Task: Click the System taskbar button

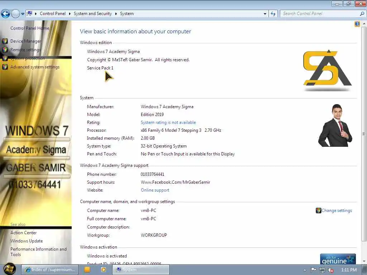Action: point(140,270)
